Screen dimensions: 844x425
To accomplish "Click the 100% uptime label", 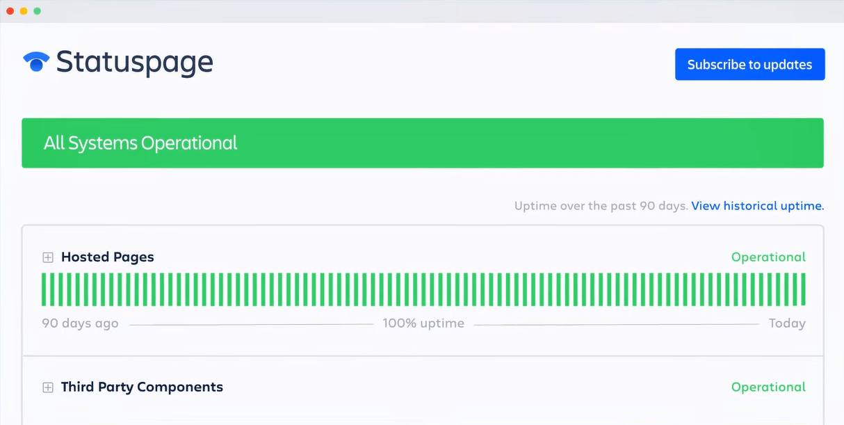I will tap(423, 323).
